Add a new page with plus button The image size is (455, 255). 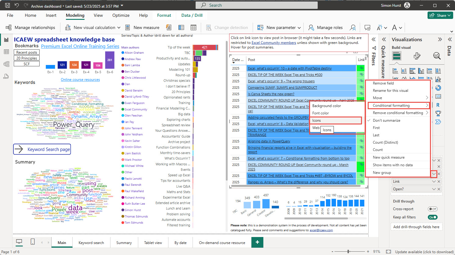tap(257, 242)
